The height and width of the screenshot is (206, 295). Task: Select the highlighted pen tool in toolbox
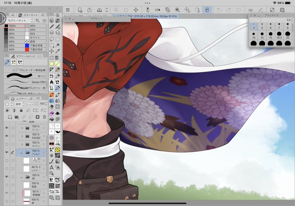click(x=58, y=88)
